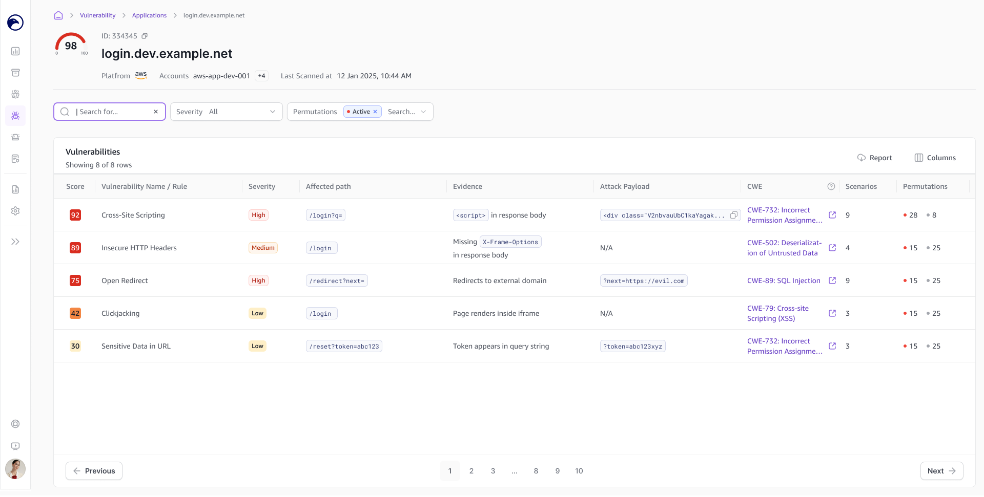
Task: Open CWE-79 Cross-site Scripting link
Action: 778,313
